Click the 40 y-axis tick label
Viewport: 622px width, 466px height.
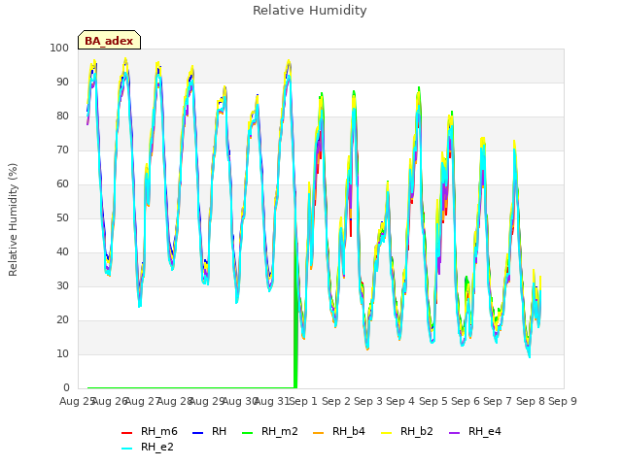point(62,252)
